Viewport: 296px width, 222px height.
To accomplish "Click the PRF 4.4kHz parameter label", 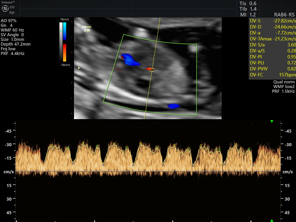I will click(x=13, y=53).
